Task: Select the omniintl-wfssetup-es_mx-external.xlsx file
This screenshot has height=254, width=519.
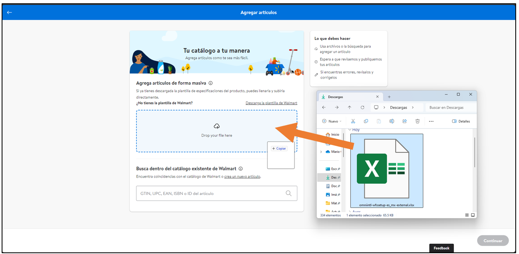Action: click(x=387, y=171)
